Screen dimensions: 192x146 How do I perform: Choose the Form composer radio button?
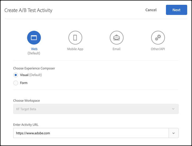point(16,83)
